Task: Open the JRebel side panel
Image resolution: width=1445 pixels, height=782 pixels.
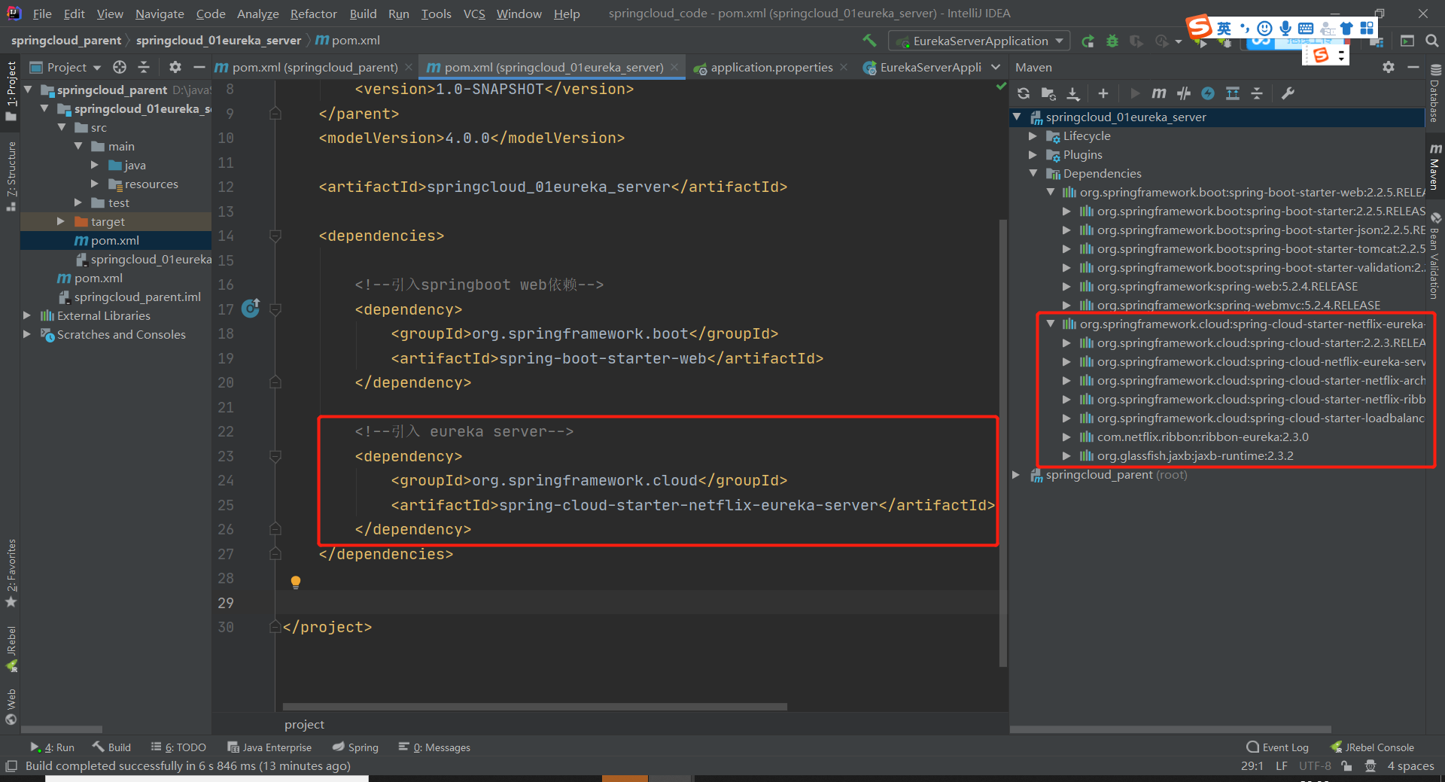Action: 11,649
